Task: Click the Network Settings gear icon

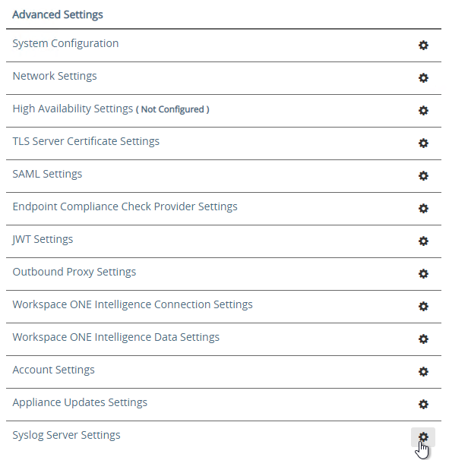Action: click(423, 77)
